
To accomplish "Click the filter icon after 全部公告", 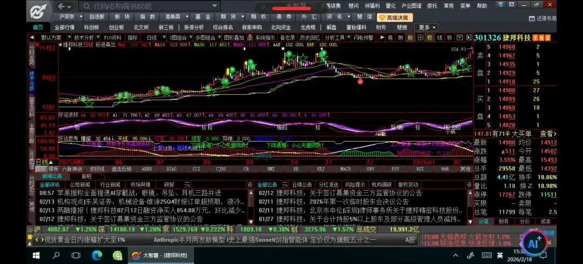I will pyautogui.click(x=284, y=185).
